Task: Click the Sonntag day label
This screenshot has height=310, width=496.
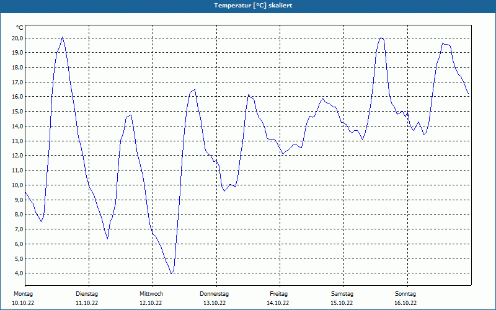Action: [405, 294]
